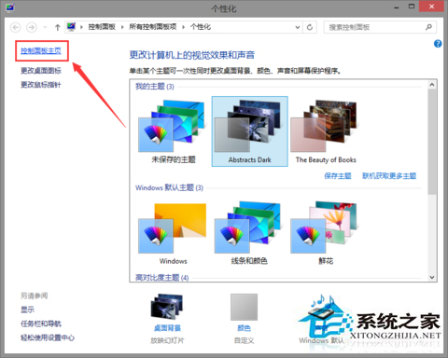Refresh the personalization page
The height and width of the screenshot is (358, 448).
click(310, 27)
